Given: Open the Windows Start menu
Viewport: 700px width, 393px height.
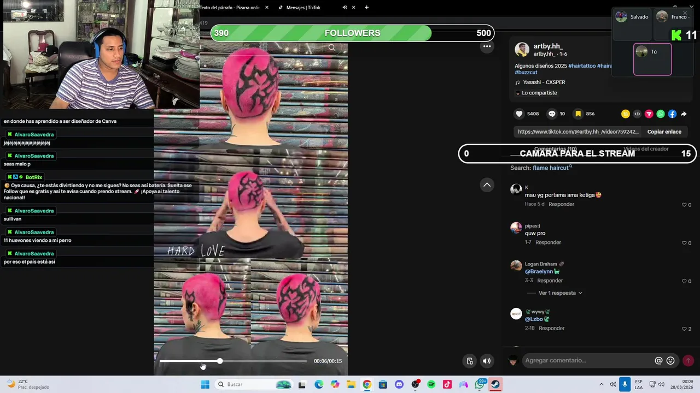Looking at the screenshot, I should pyautogui.click(x=205, y=384).
